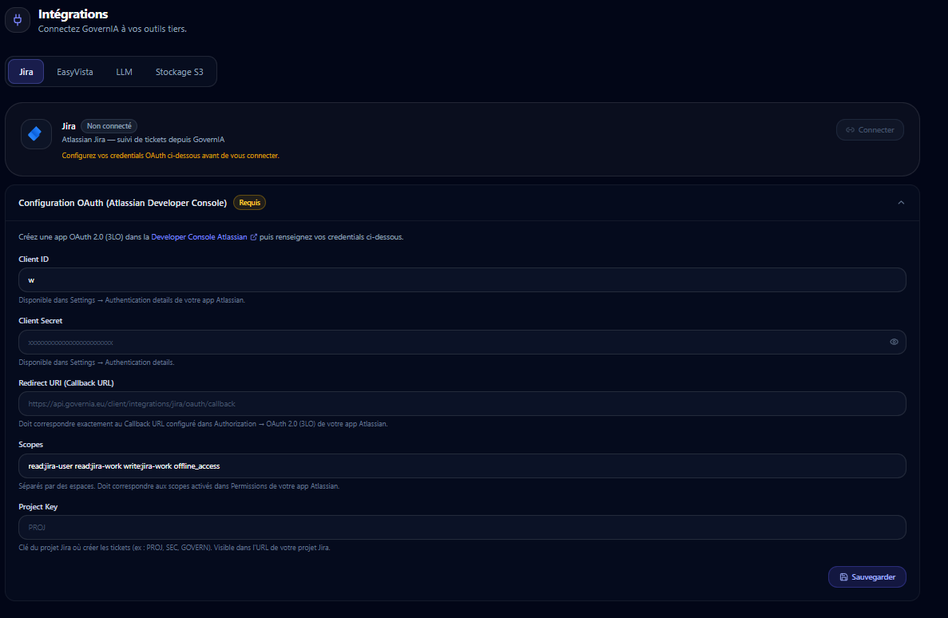Switch to the Jira tab
Viewport: 948px width, 618px height.
point(26,72)
